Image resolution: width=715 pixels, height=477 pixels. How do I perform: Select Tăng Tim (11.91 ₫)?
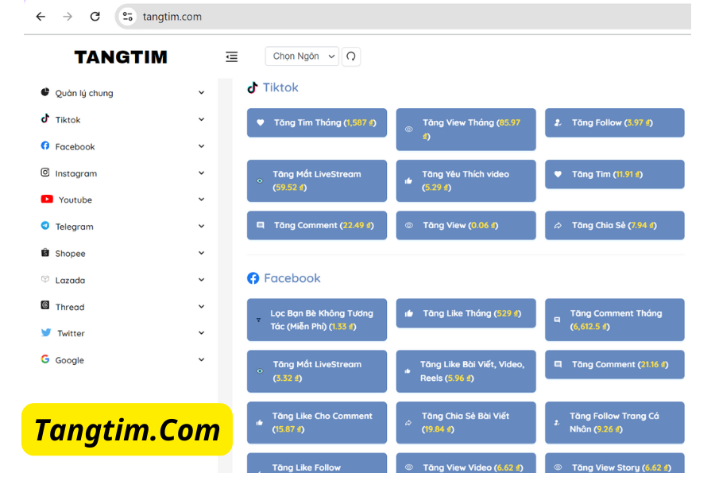click(x=615, y=174)
